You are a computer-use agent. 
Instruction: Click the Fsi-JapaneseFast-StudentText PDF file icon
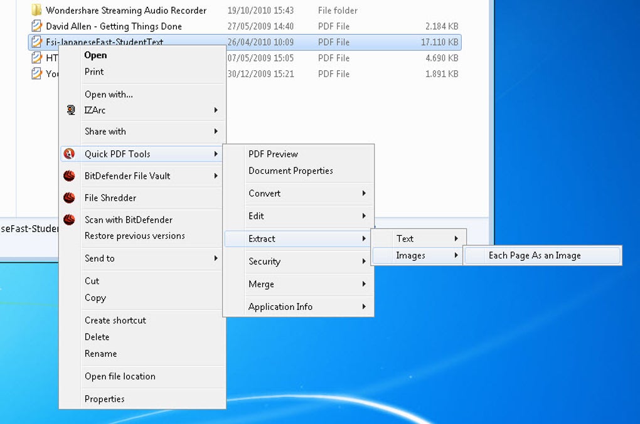(36, 41)
